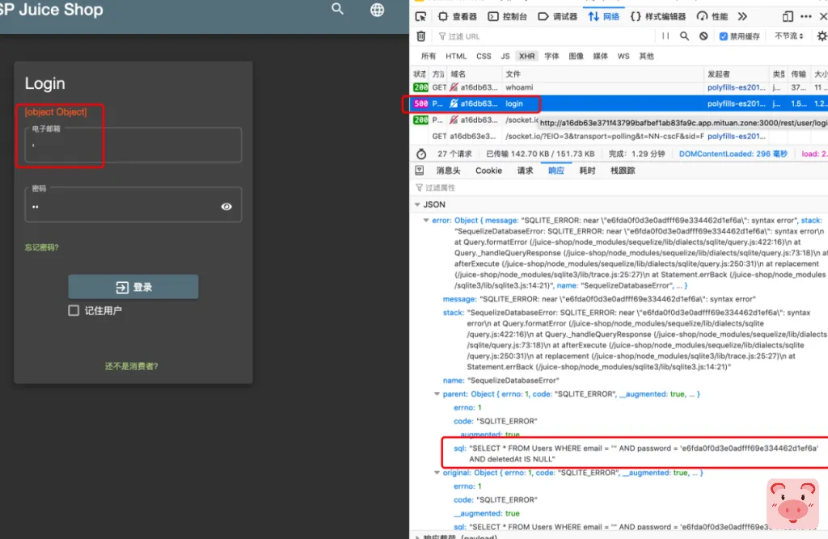This screenshot has width=828, height=539.
Task: Focus the 过滤 URL filter field
Action: point(544,36)
